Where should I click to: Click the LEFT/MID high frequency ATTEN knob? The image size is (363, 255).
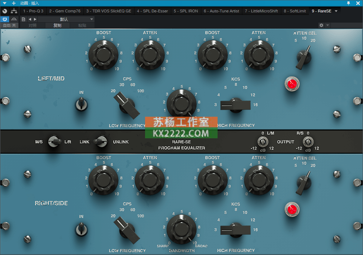tap(259, 55)
